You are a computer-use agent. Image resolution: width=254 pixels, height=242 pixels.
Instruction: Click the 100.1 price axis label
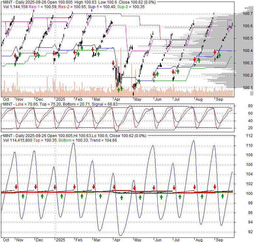[x=248, y=88]
